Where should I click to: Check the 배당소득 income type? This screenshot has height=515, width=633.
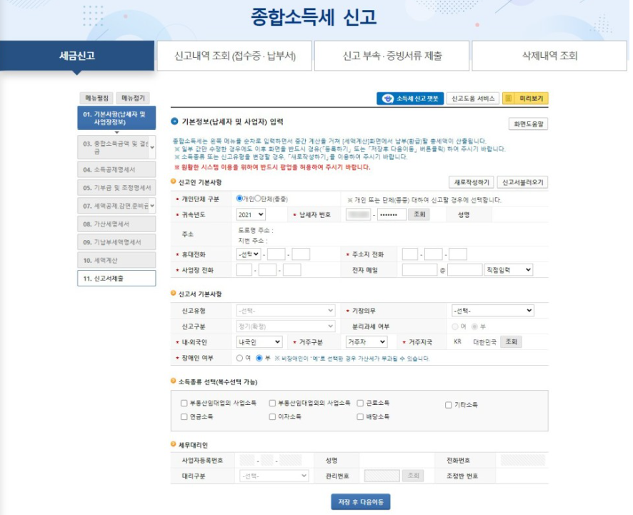pyautogui.click(x=361, y=416)
